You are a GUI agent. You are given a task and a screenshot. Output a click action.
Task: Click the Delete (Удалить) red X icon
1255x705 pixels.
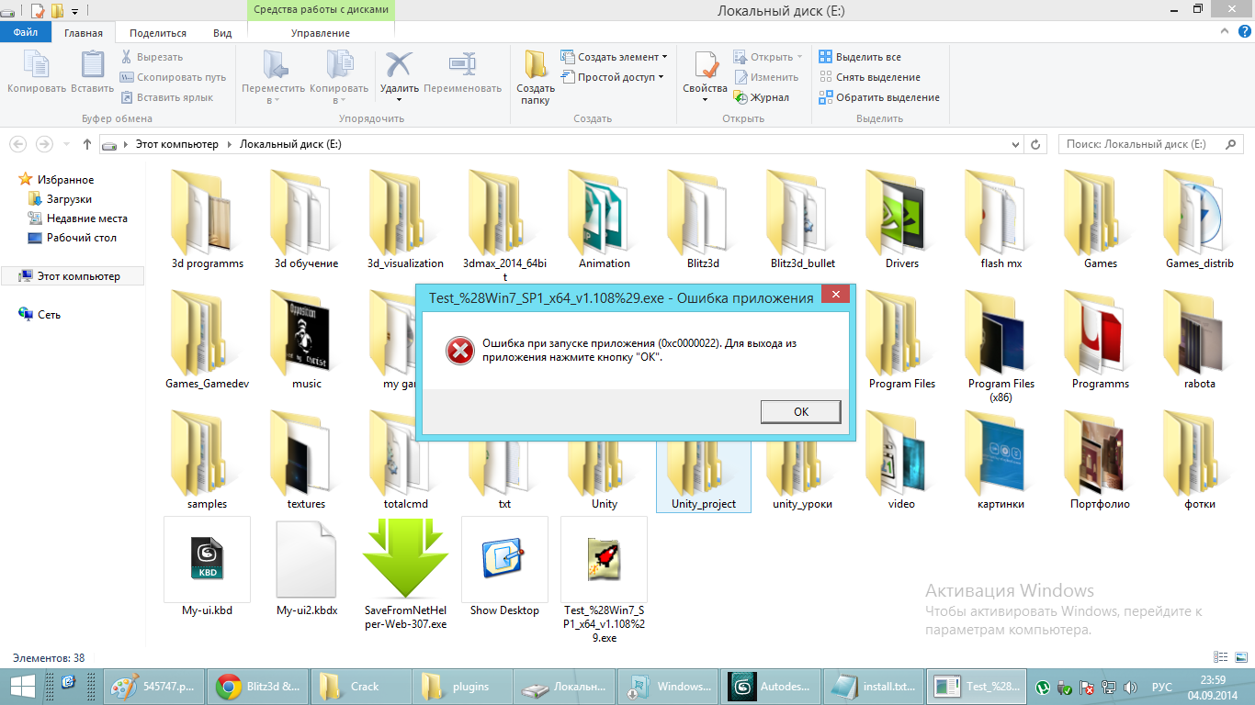point(399,66)
